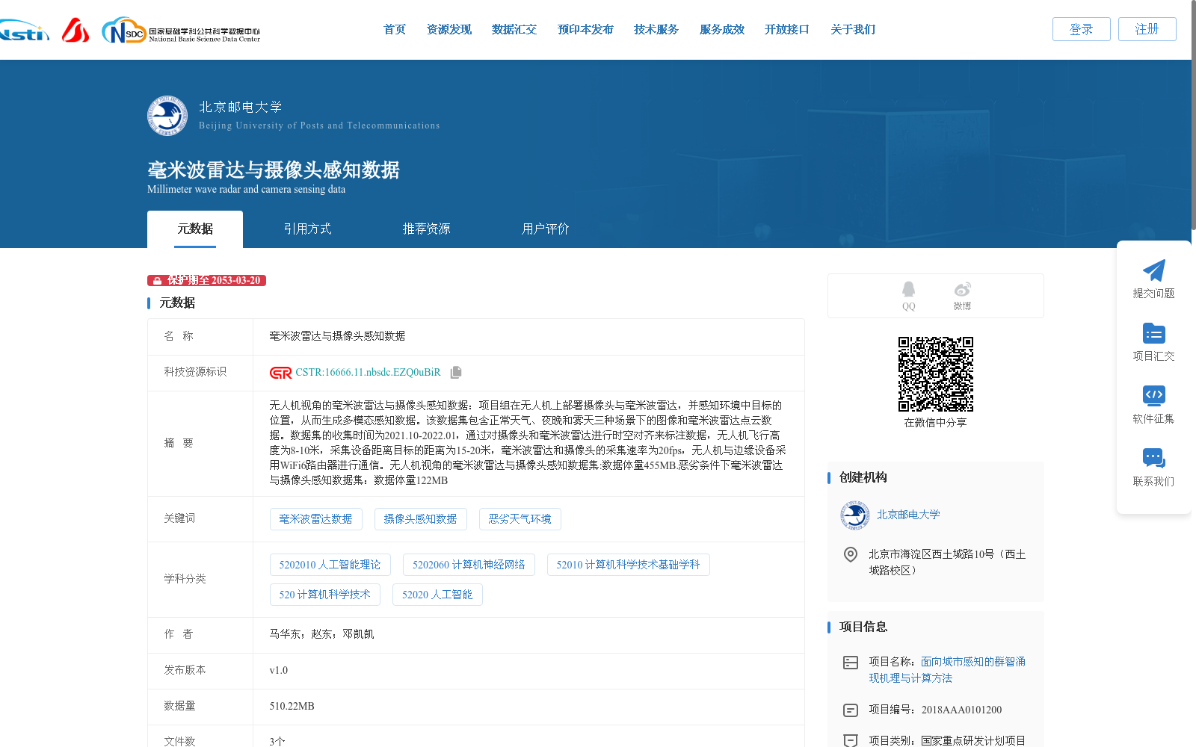Open 技术服务 menu
This screenshot has height=747, width=1196.
coord(656,30)
